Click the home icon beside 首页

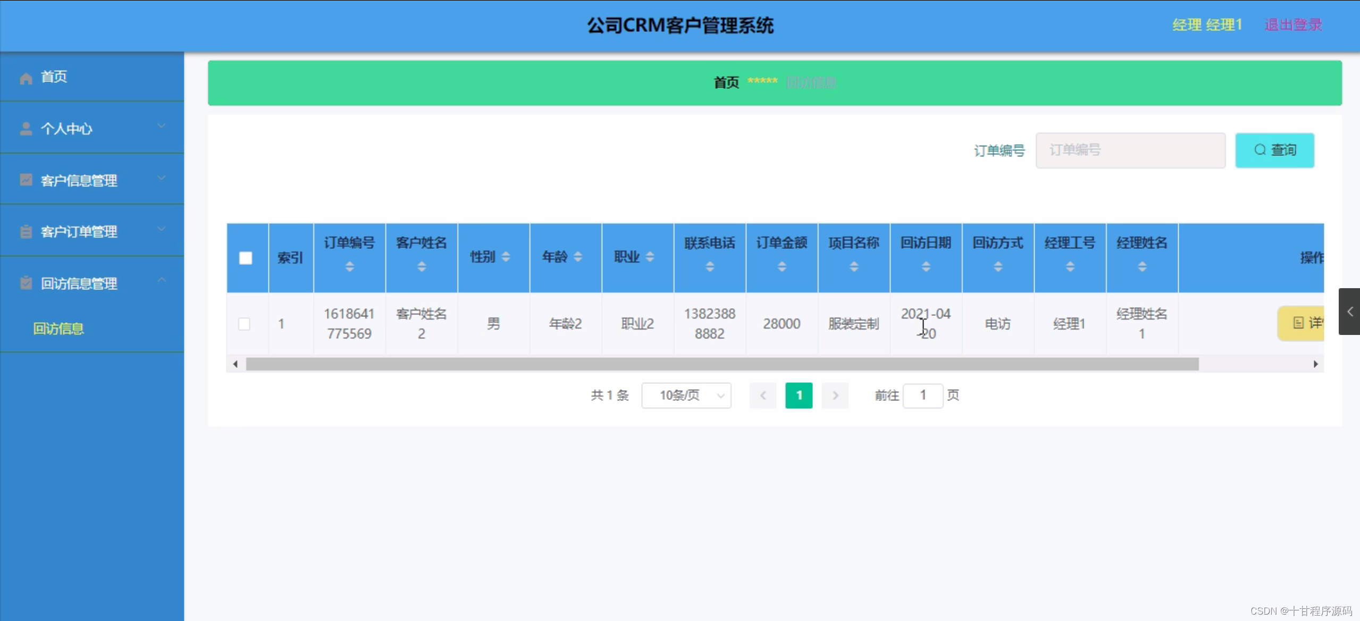pyautogui.click(x=25, y=77)
